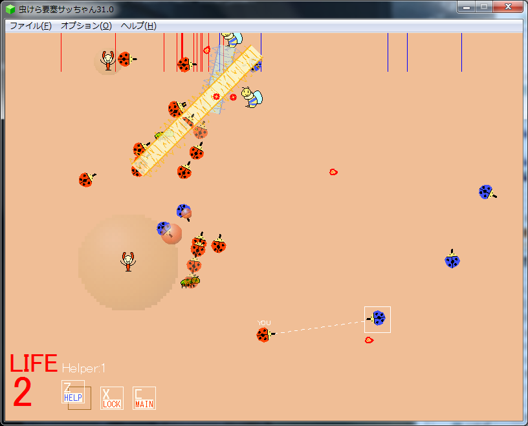Image resolution: width=528 pixels, height=426 pixels.
Task: Click the targeted blue ladybug in white box
Action: 377,318
